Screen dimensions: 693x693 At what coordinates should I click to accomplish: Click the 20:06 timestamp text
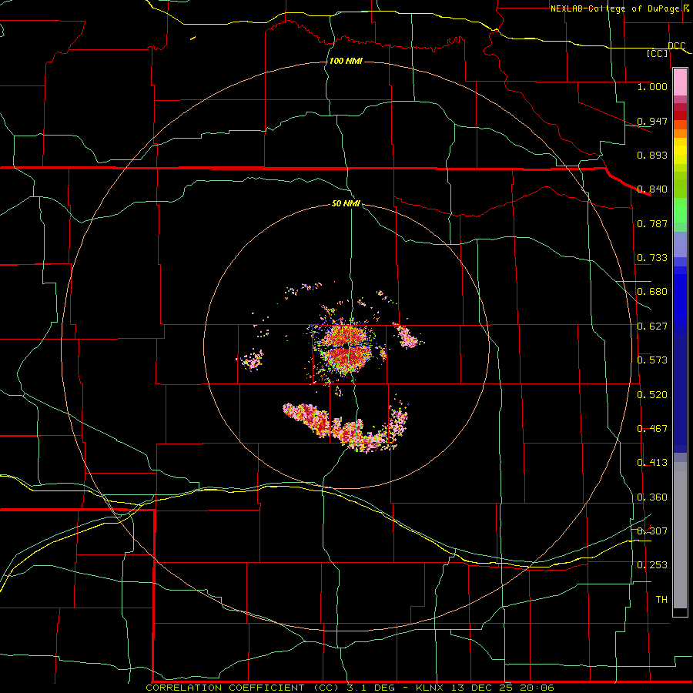click(535, 688)
